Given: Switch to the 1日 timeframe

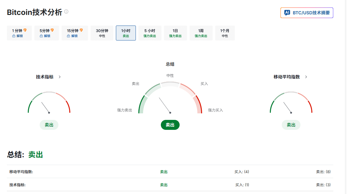Looking at the screenshot, I should (x=175, y=33).
